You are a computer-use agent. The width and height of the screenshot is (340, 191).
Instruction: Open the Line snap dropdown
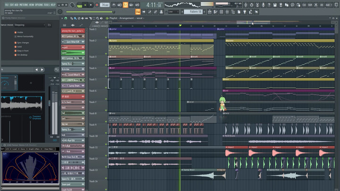coord(173,12)
